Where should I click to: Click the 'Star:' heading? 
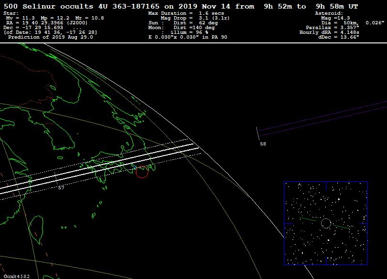11,13
